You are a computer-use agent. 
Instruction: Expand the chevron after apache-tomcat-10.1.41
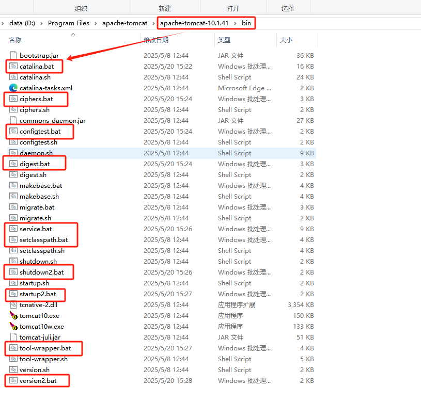(x=235, y=23)
